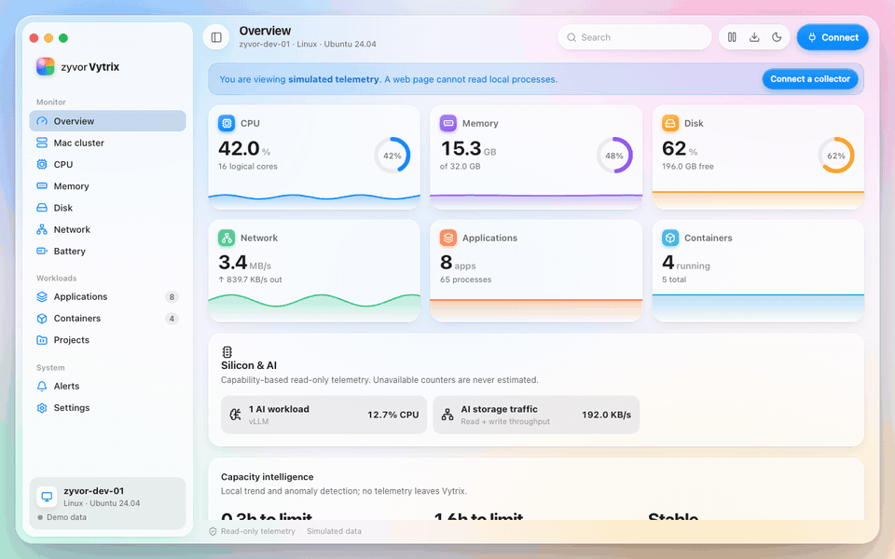Click the Read-only telemetry shield icon

point(213,531)
